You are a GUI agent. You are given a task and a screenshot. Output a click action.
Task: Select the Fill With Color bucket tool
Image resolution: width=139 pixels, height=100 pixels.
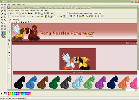coord(5,11)
